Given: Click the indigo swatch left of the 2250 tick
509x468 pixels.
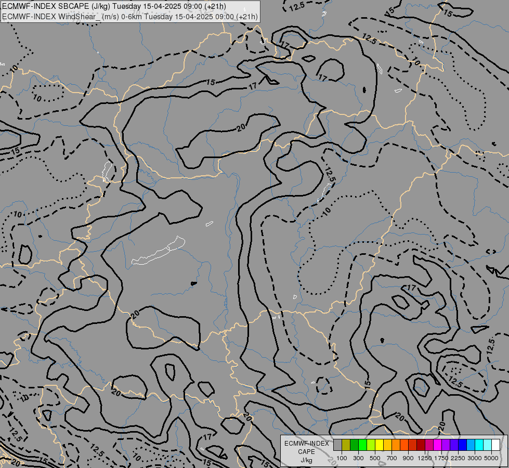Looking at the screenshot, I should (454, 445).
